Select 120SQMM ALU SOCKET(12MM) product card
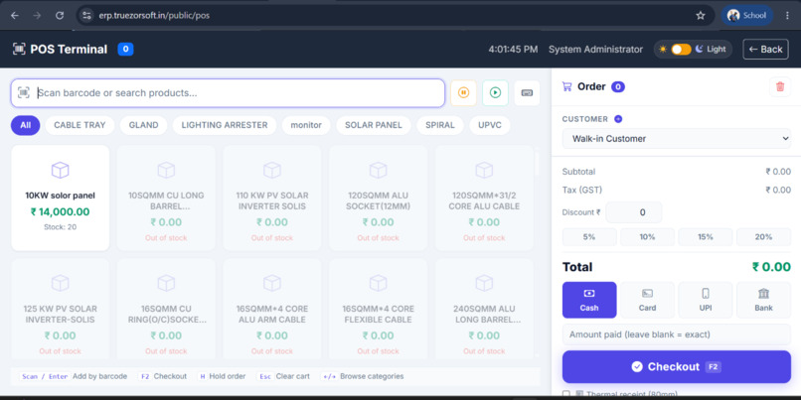Screen dimensions: 801x400 pyautogui.click(x=378, y=198)
